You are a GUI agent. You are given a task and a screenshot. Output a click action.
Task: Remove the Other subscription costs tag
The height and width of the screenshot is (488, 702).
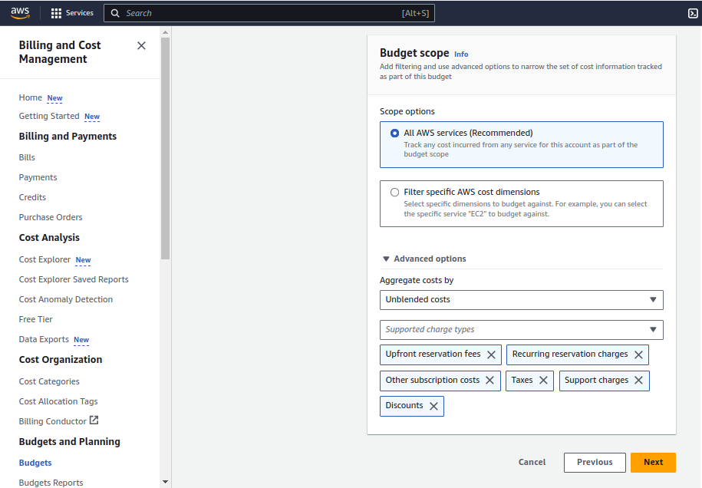490,381
